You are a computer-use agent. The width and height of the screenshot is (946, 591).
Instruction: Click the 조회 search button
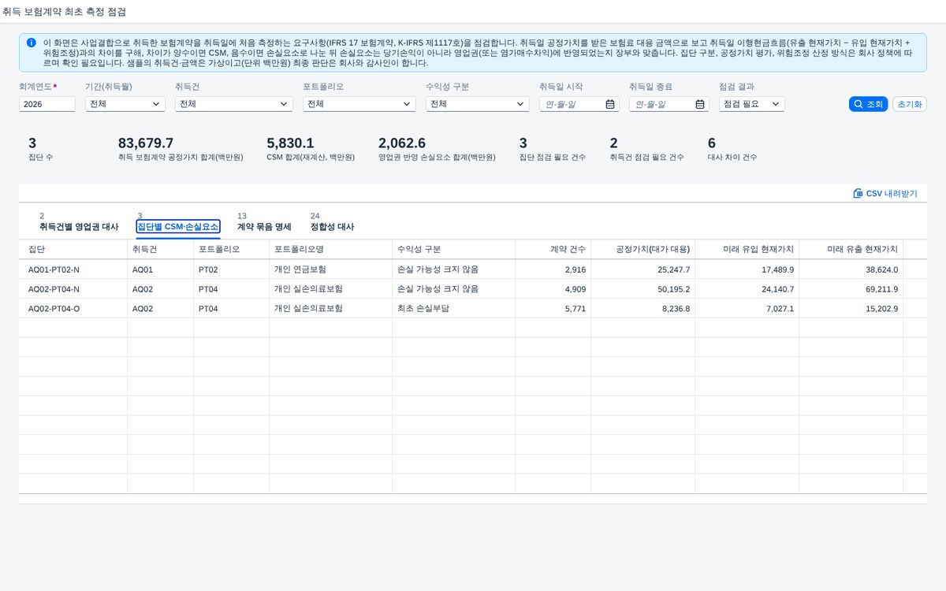869,104
